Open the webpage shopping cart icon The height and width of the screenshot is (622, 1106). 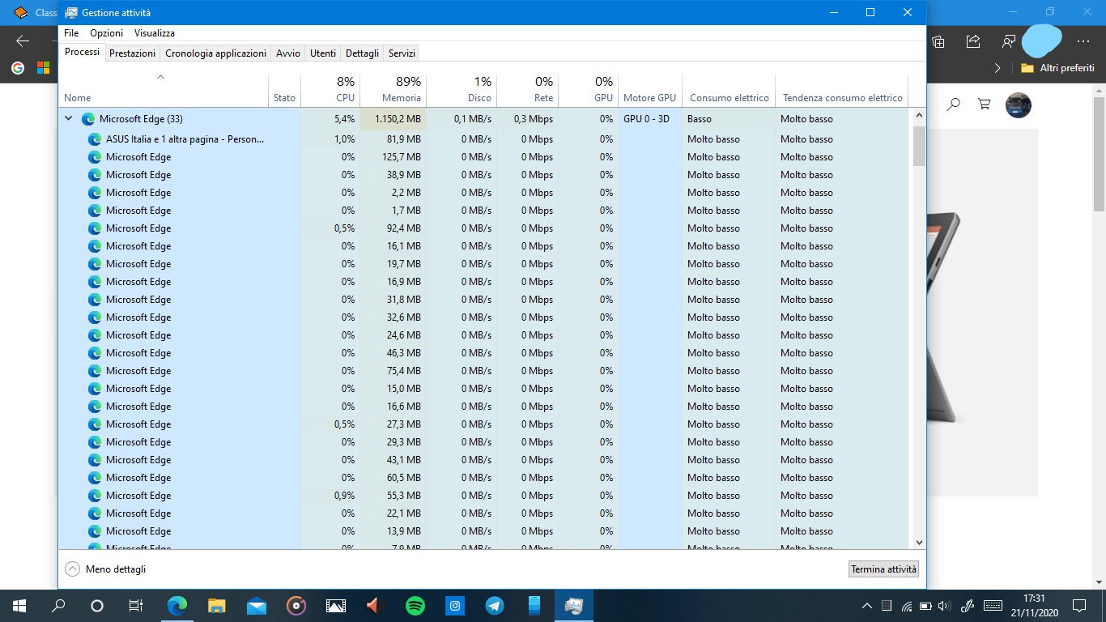tap(985, 104)
